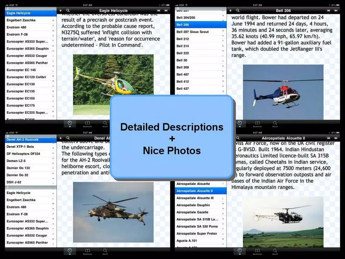Open the All tab under Denel Rooivalk panel
This screenshot has height=259, width=345.
coord(70,251)
